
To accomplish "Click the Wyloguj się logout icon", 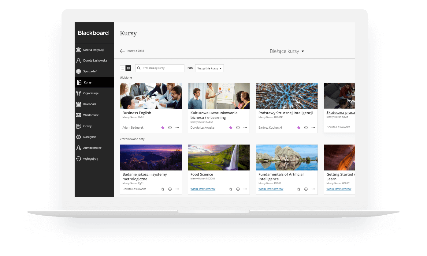I will pyautogui.click(x=79, y=159).
